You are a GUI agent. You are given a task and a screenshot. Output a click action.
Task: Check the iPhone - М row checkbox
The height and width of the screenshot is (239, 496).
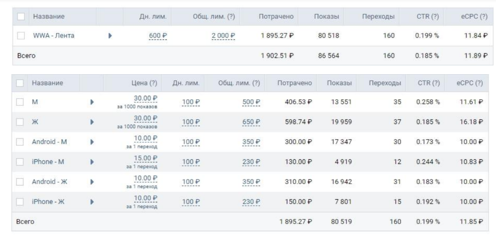click(20, 162)
